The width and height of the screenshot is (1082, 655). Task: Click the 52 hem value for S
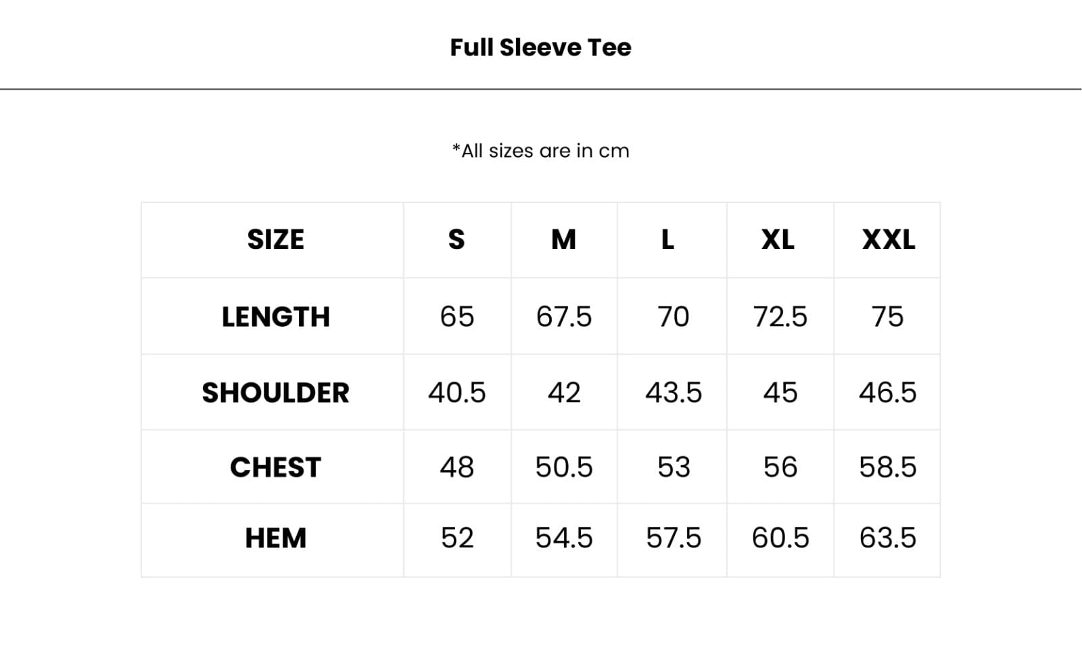click(x=456, y=538)
